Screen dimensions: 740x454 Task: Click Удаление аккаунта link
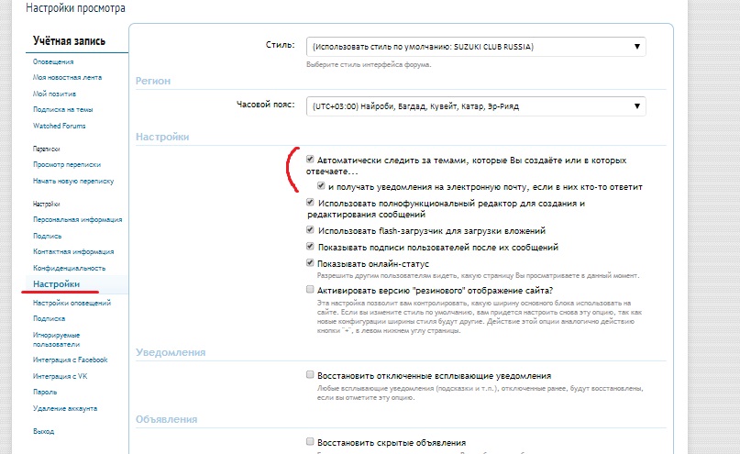(65, 408)
